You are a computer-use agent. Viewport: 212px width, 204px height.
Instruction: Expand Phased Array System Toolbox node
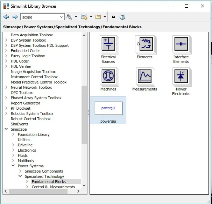click(6, 98)
